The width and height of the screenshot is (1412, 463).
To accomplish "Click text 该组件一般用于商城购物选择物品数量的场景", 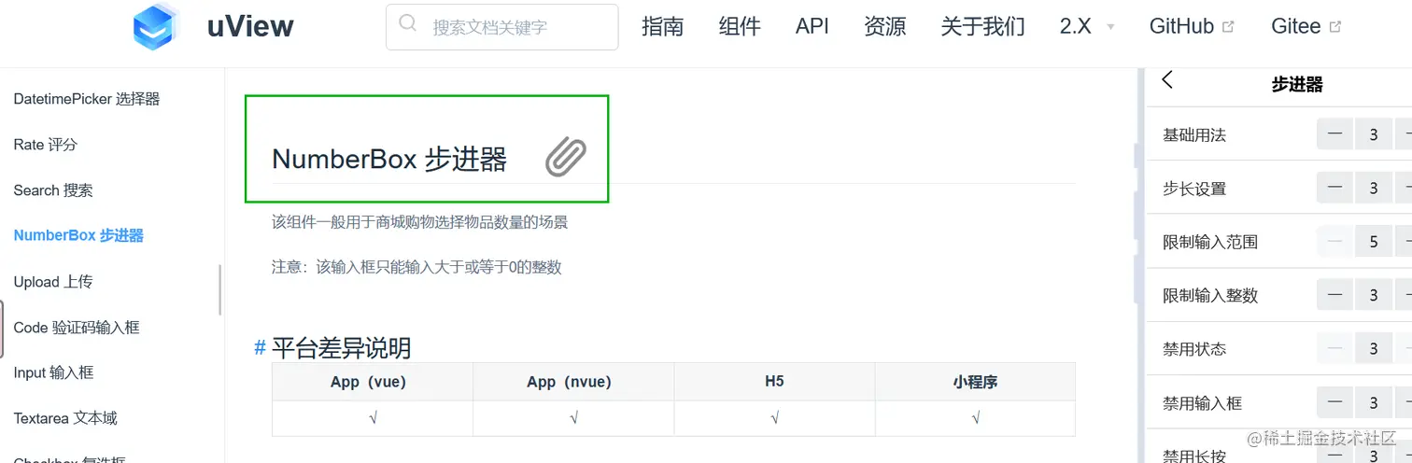I will tap(419, 222).
